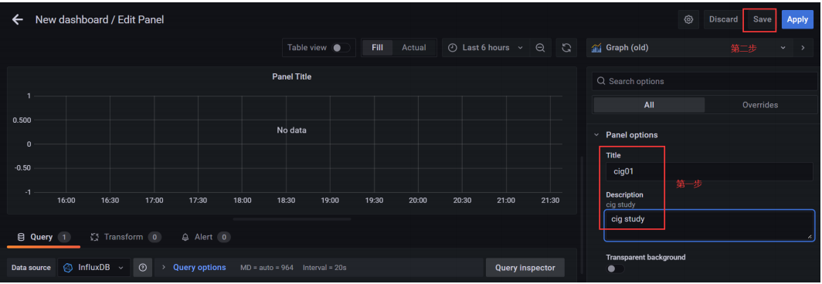Click the Search options field
The height and width of the screenshot is (284, 822).
pyautogui.click(x=705, y=81)
